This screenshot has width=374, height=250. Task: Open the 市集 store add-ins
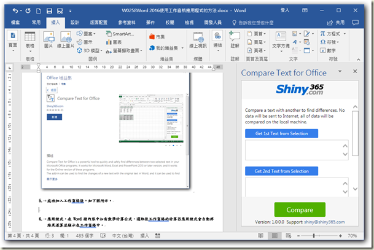click(x=157, y=36)
